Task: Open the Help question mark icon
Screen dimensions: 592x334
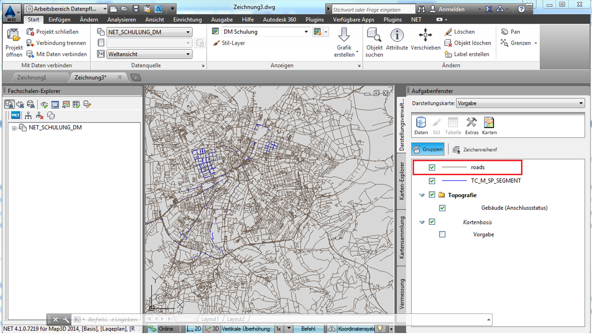Action: point(522,9)
